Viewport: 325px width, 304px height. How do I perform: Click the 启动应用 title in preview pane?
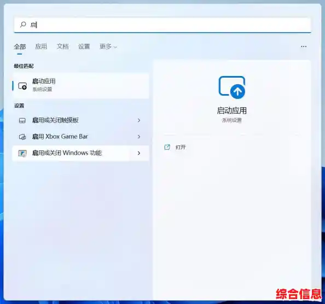pyautogui.click(x=232, y=110)
